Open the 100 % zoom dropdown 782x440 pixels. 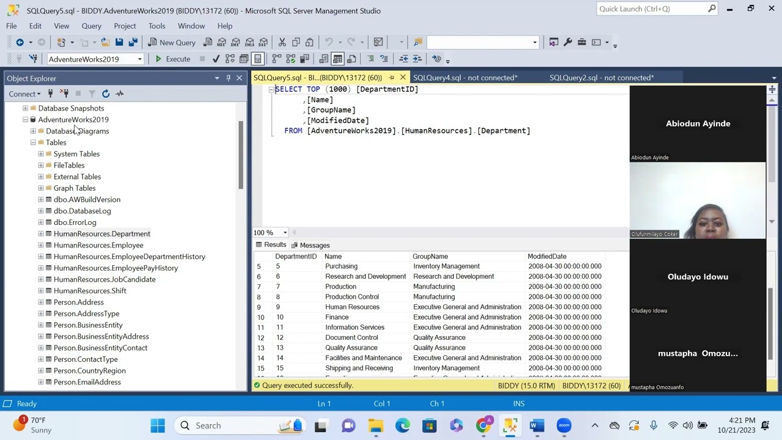tap(285, 233)
